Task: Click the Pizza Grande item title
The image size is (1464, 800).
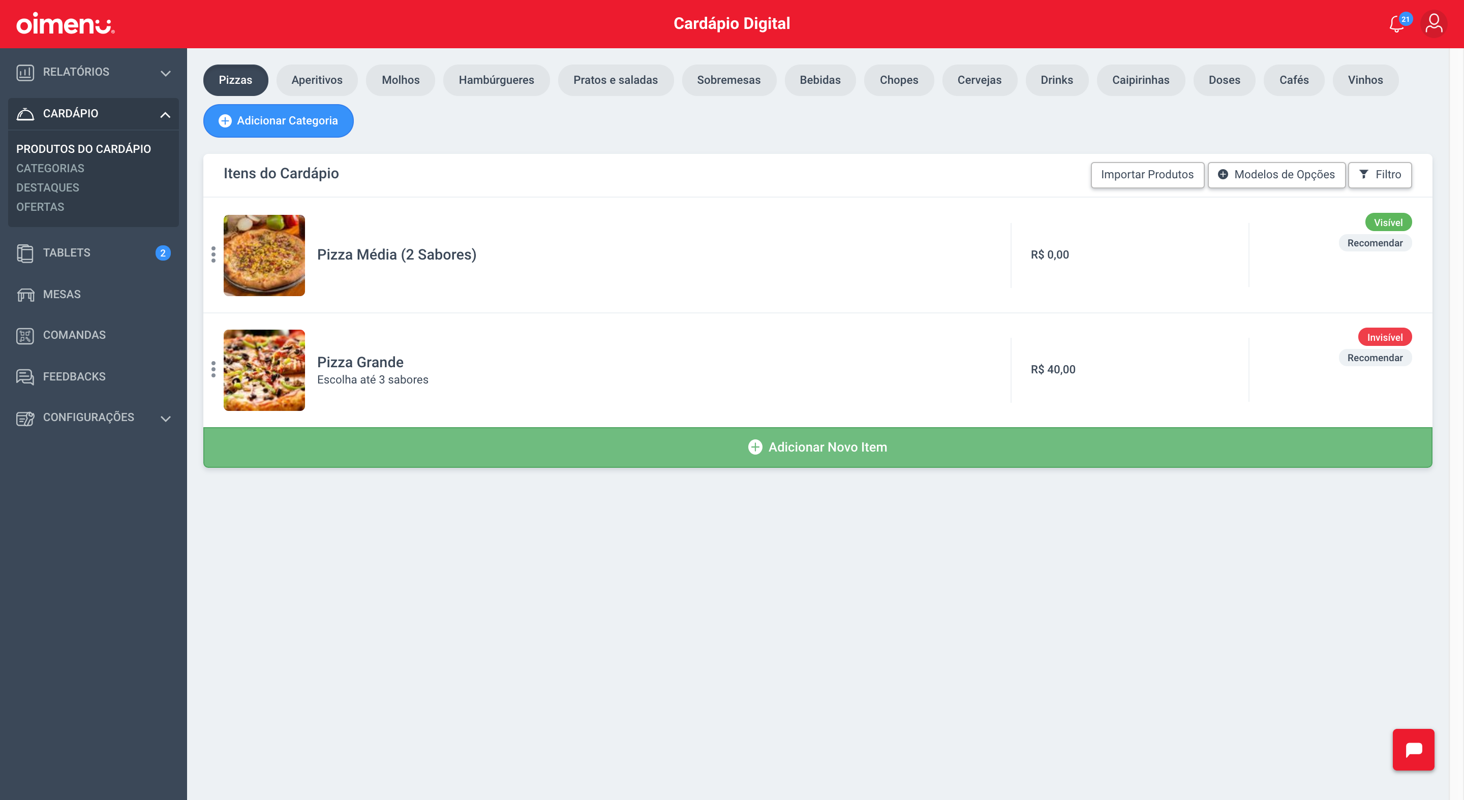Action: coord(360,362)
